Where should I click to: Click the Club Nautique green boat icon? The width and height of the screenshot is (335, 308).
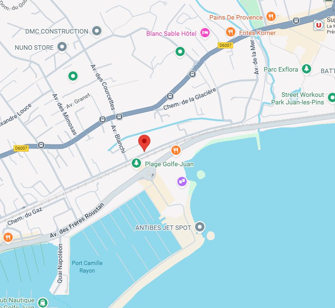[43, 302]
